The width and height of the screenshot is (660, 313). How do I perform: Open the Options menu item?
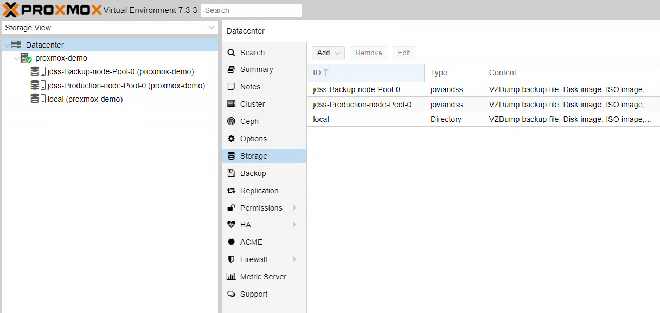(x=264, y=139)
